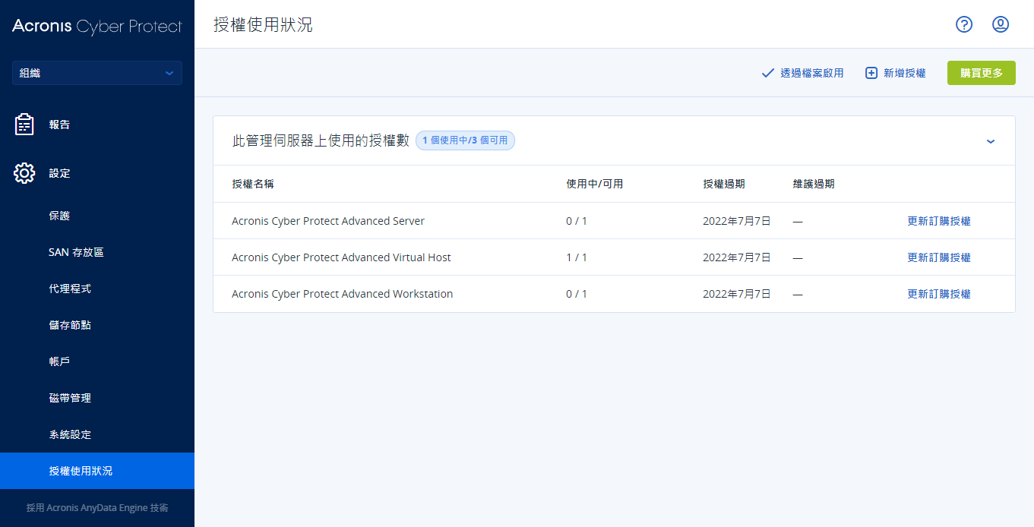Click the 報告 clipboard icon
Viewport: 1034px width, 527px height.
point(24,125)
